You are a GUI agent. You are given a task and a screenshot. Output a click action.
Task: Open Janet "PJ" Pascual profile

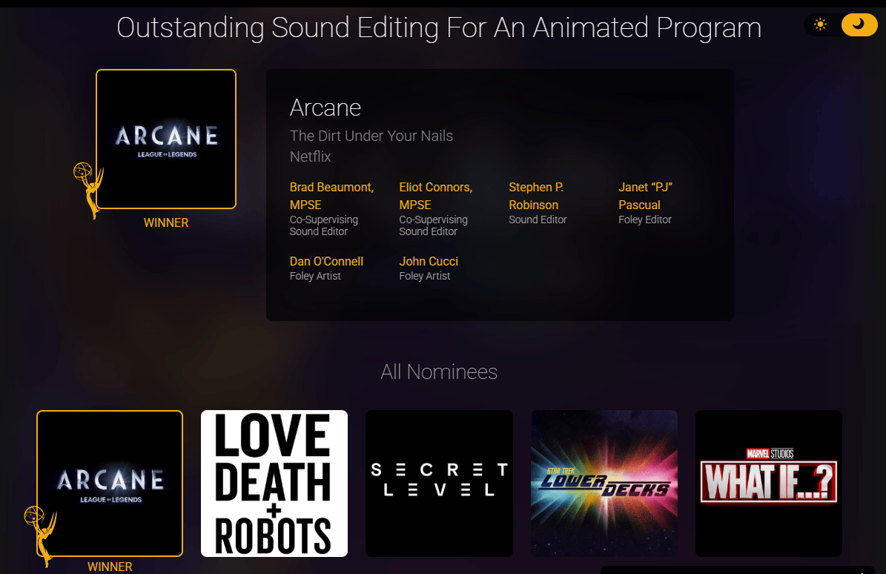(645, 196)
